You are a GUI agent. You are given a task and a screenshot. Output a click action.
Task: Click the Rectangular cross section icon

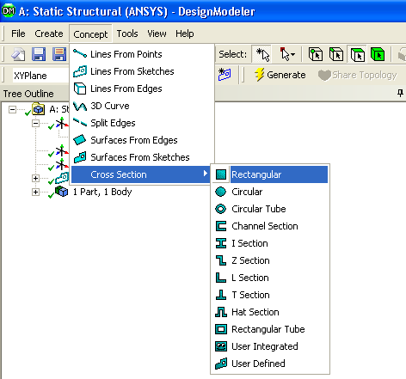(221, 174)
